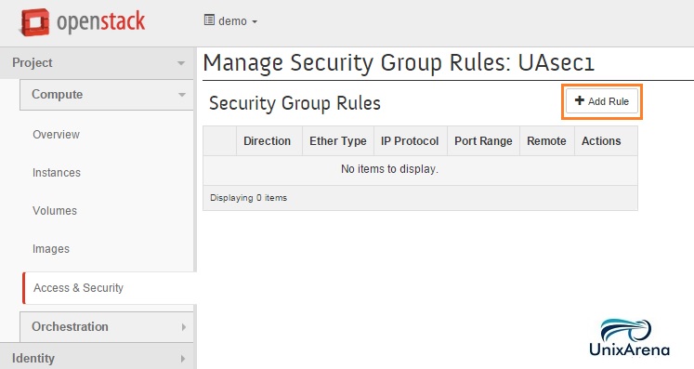Open the Overview page

[x=57, y=135]
